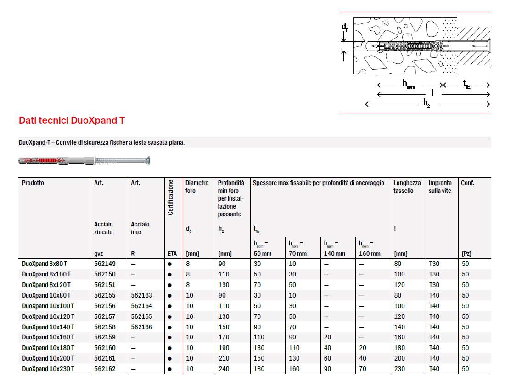Select the DuoXpand 10x200 T product name
The width and height of the screenshot is (505, 389).
48,358
